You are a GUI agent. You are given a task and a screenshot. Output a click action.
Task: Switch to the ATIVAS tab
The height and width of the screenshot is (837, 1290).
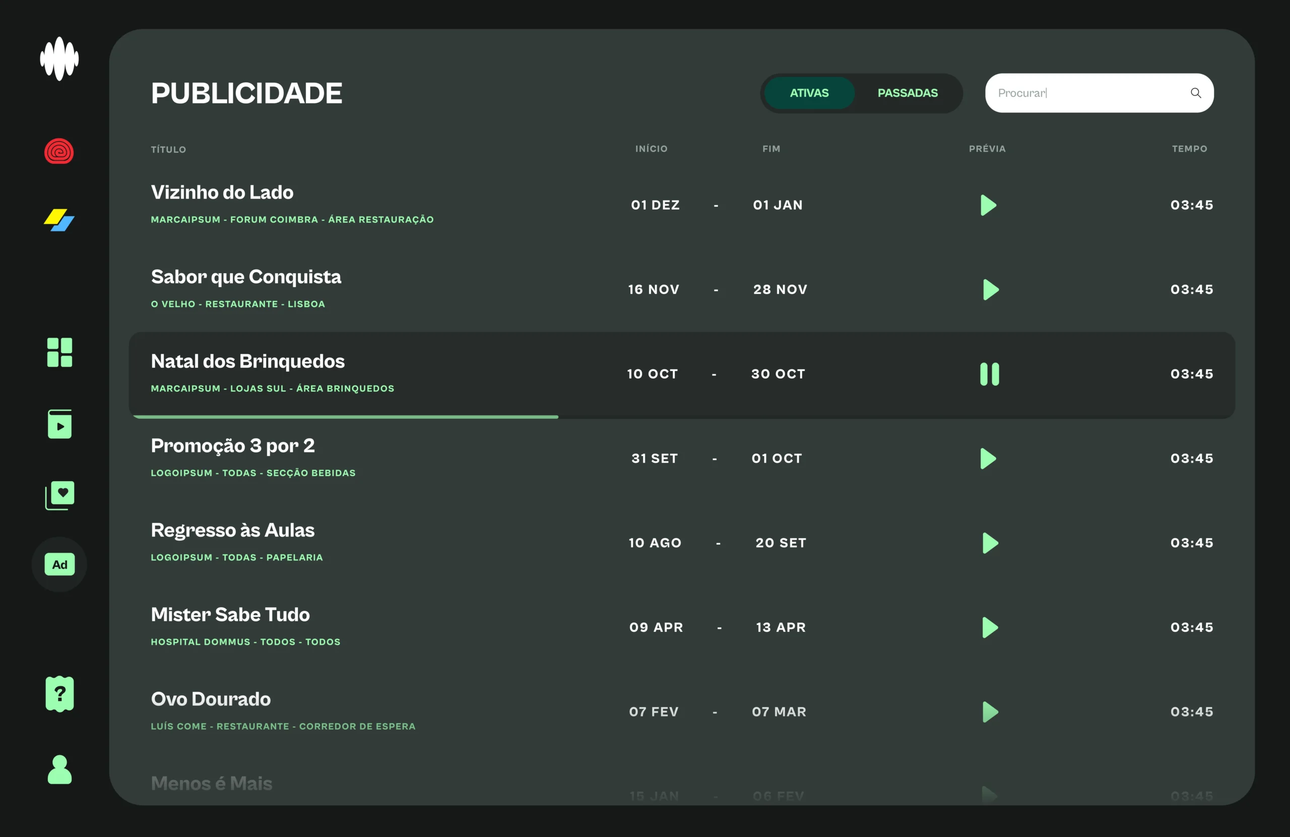pyautogui.click(x=809, y=93)
